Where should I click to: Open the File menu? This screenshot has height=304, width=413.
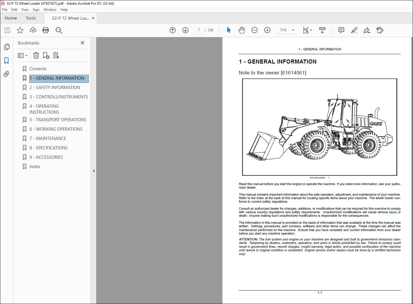5,10
